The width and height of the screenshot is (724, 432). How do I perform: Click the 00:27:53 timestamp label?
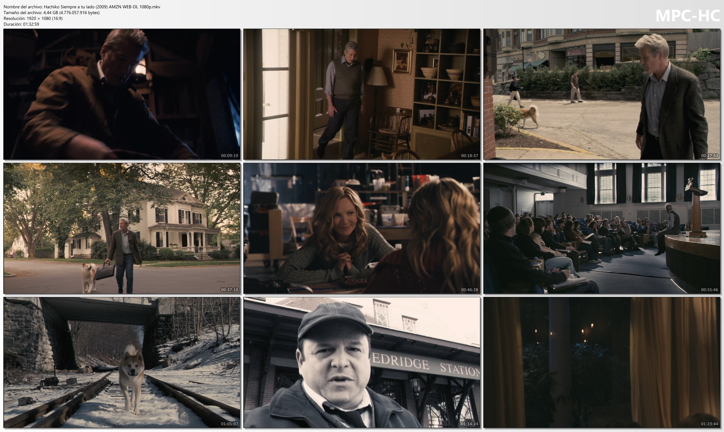[710, 156]
